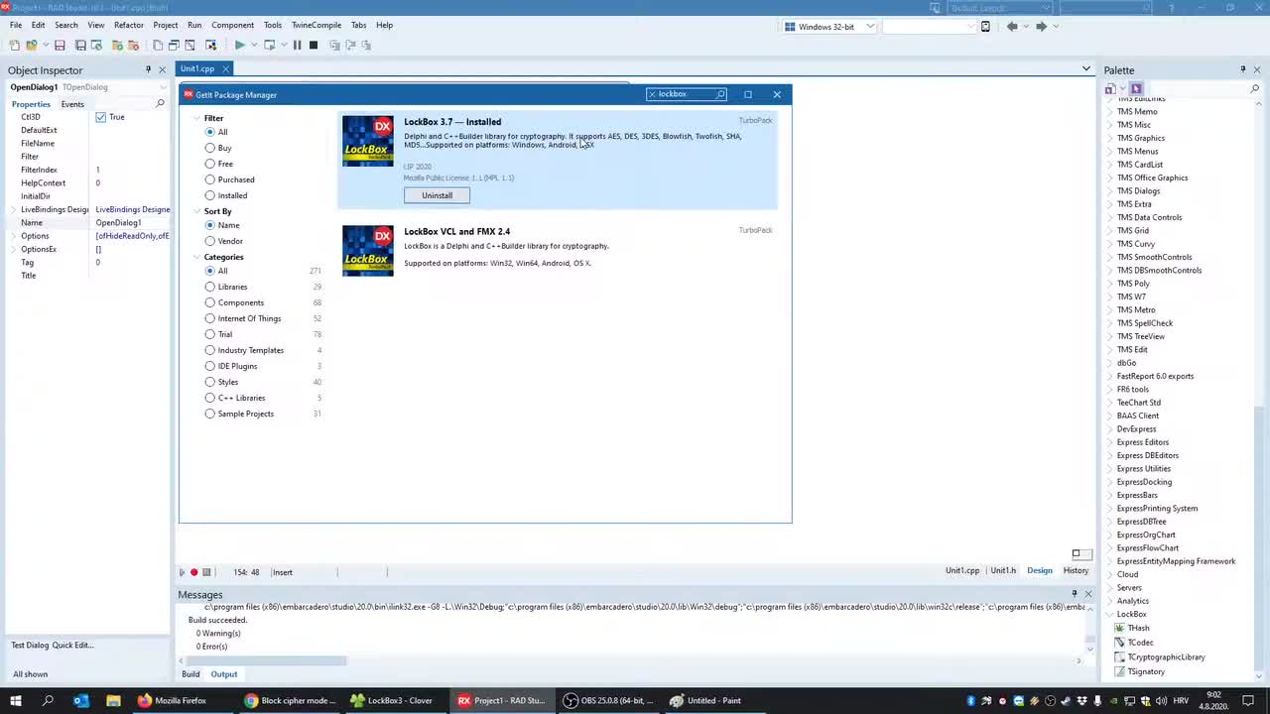Open Untitled - Paint from the taskbar
This screenshot has height=714, width=1270.
point(705,700)
